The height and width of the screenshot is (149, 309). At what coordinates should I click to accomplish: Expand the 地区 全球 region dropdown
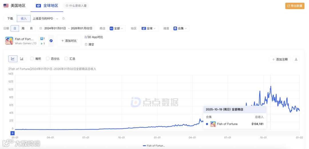[x=148, y=28]
